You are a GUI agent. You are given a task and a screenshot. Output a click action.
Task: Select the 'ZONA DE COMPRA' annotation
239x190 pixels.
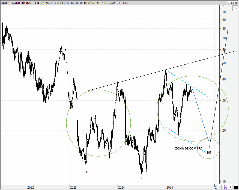pos(189,148)
